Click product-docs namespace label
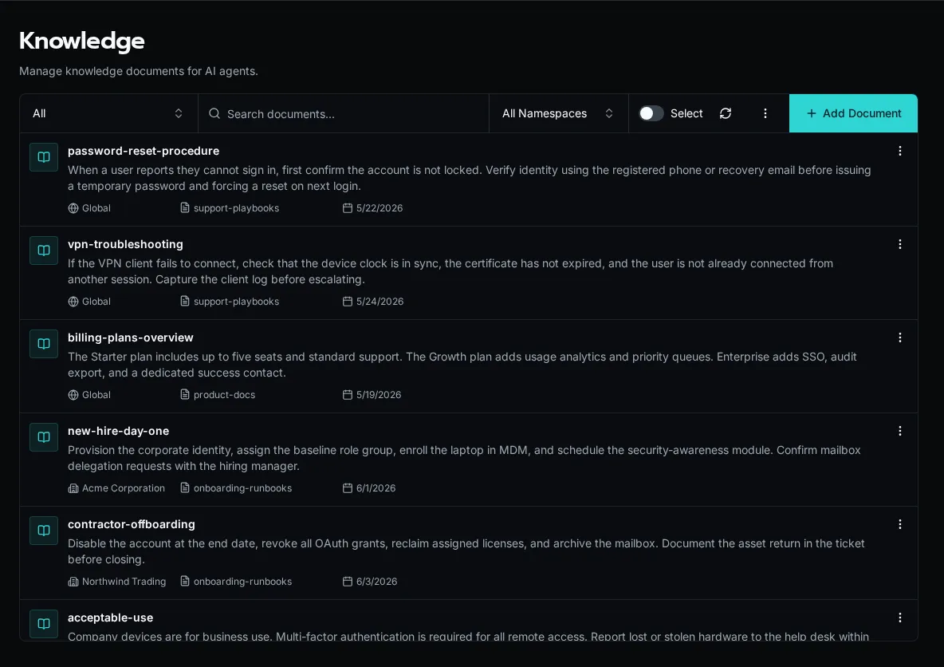This screenshot has width=944, height=667. click(x=225, y=395)
